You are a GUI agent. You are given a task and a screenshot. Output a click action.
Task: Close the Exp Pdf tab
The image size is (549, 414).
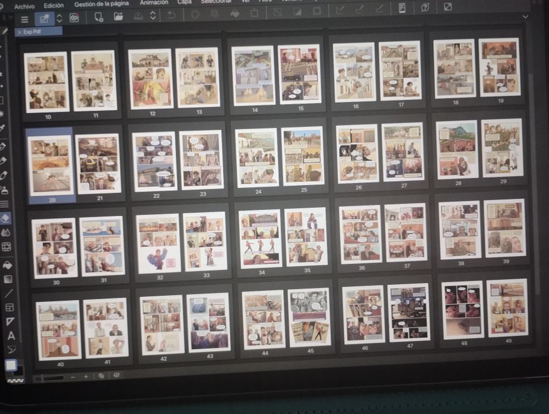(20, 32)
